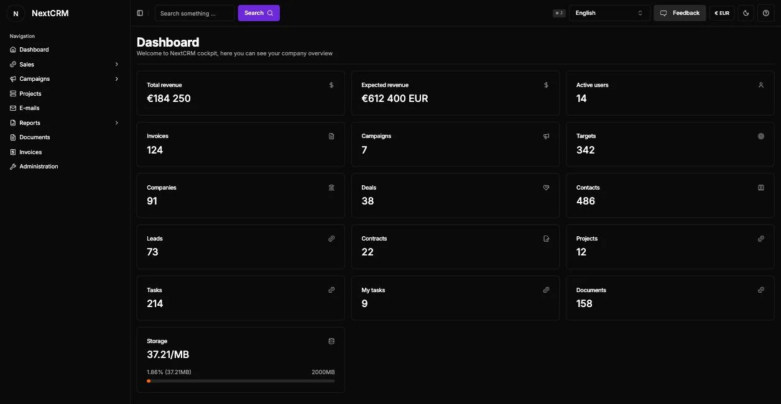
Task: Click the contact icon on Contacts card
Action: 761,187
